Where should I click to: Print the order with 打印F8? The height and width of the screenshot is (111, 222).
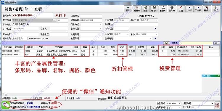pyautogui.click(x=172, y=9)
